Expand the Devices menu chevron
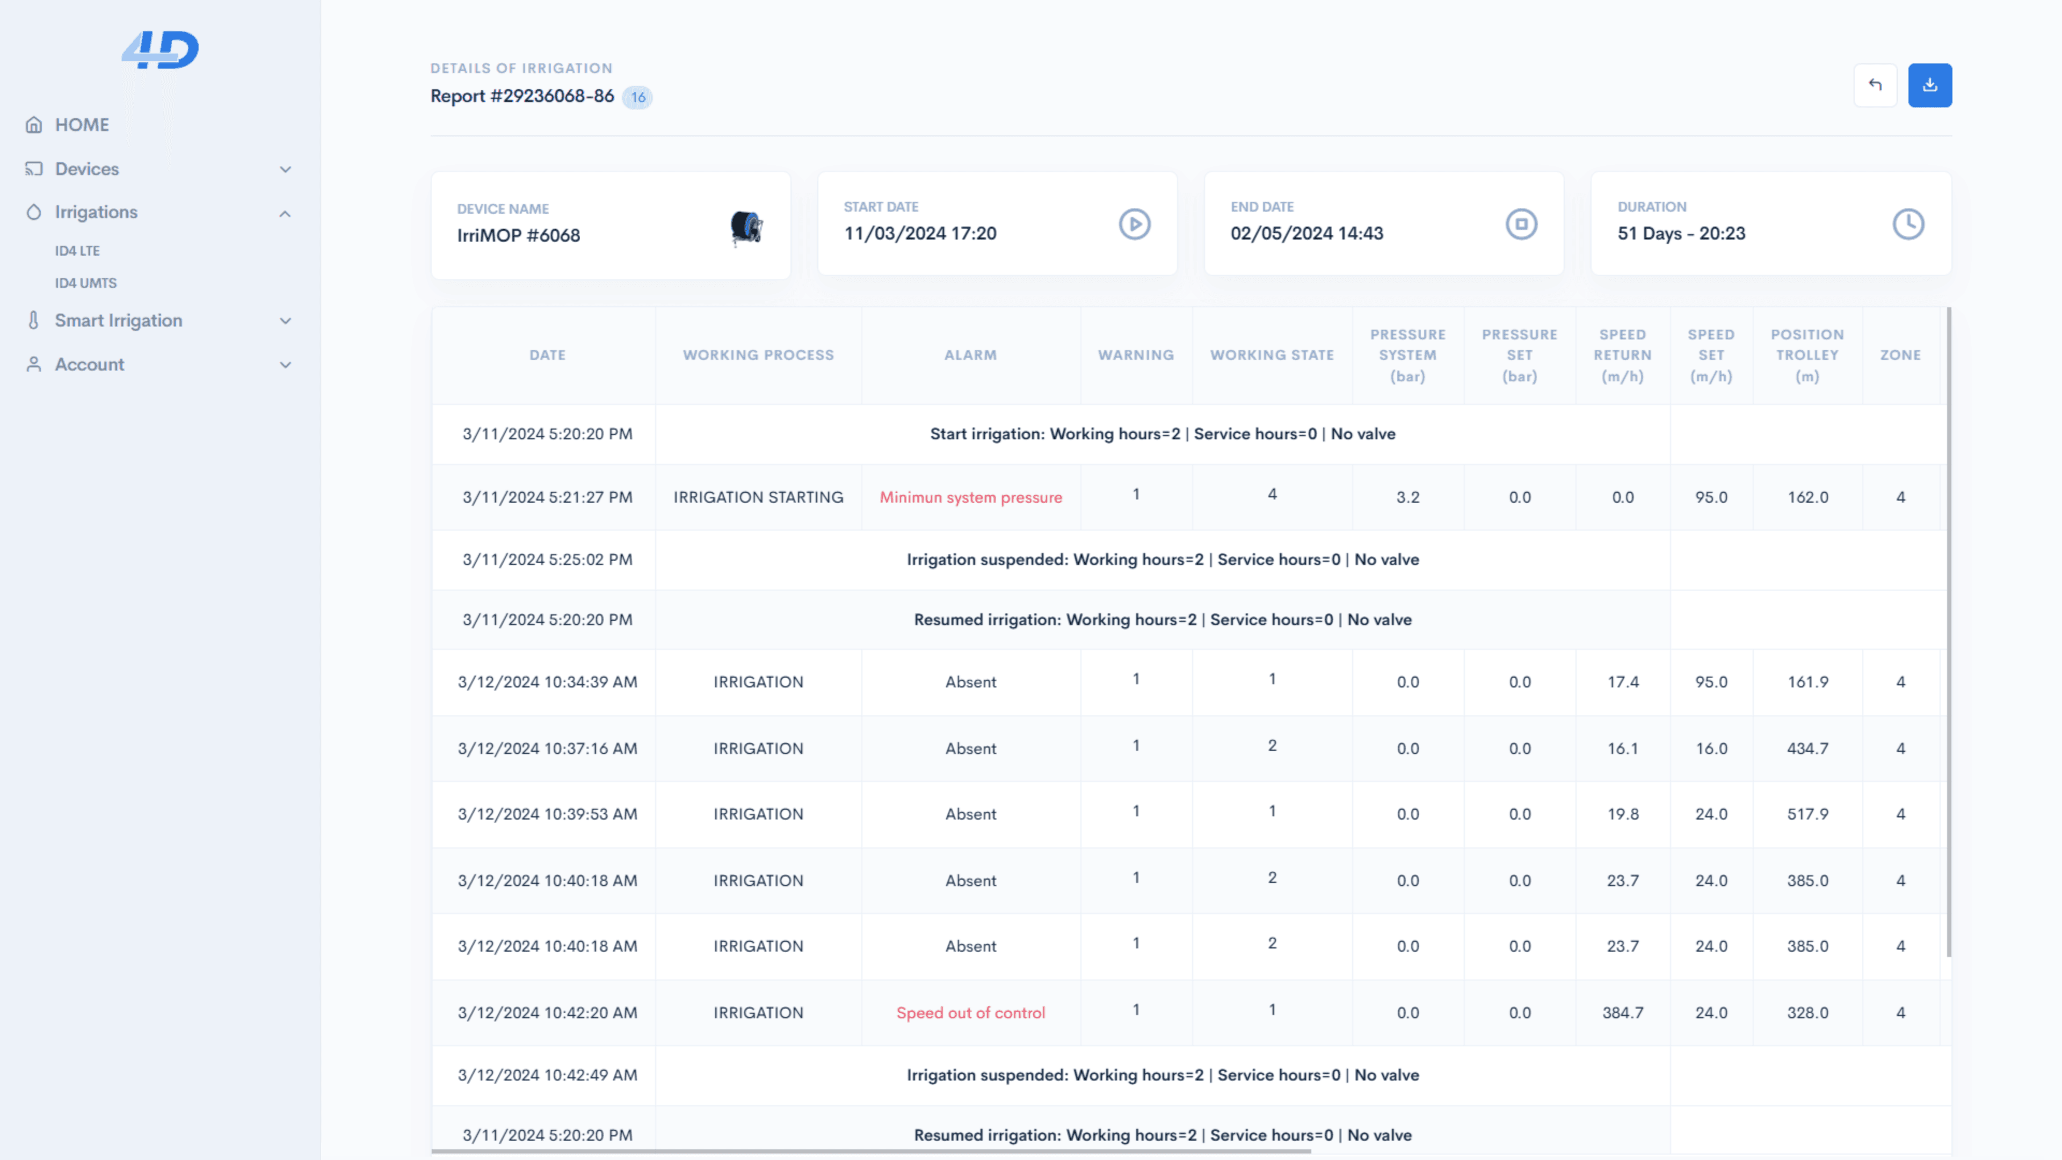This screenshot has height=1160, width=2062. pyautogui.click(x=285, y=169)
